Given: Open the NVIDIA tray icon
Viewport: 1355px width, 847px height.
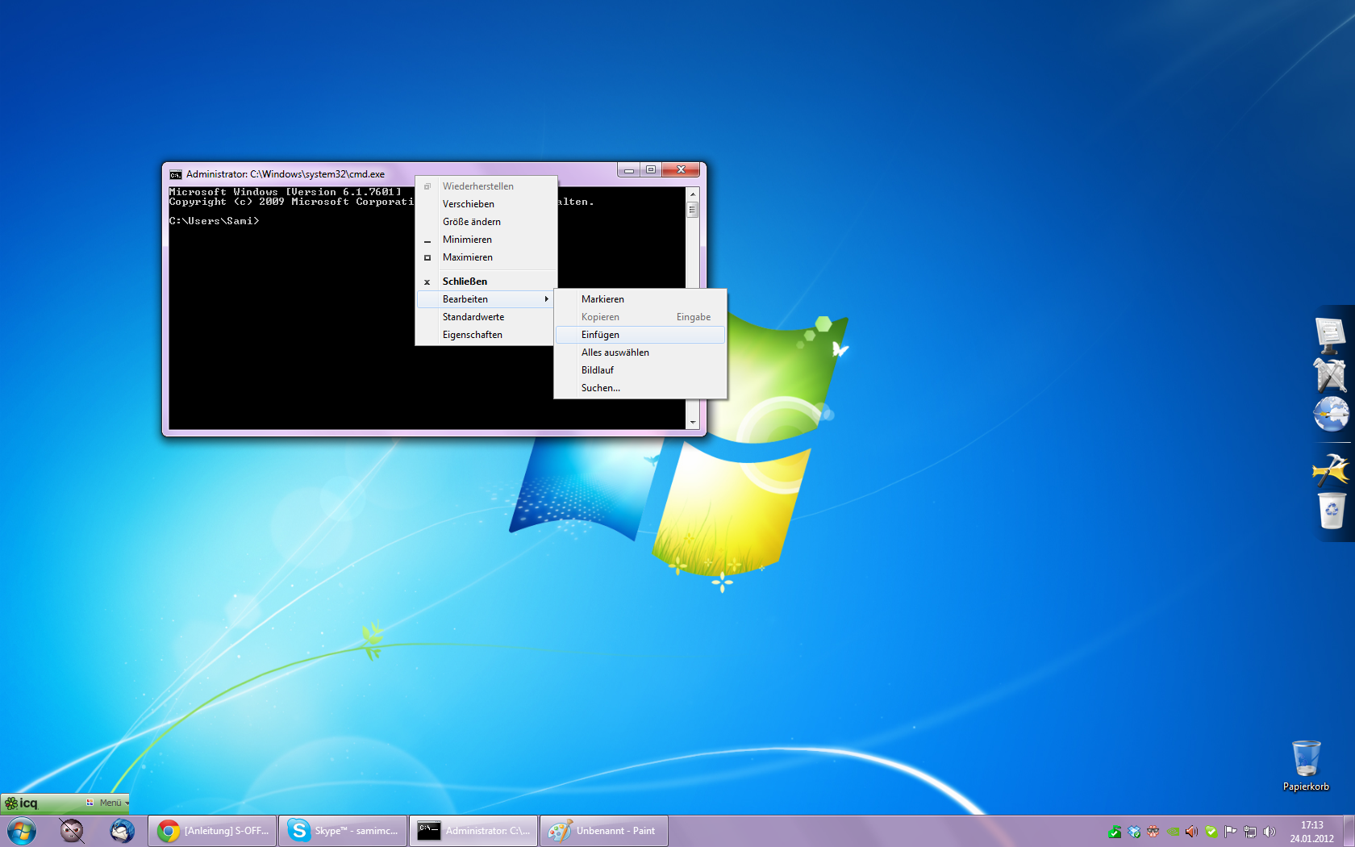Looking at the screenshot, I should coord(1173,832).
